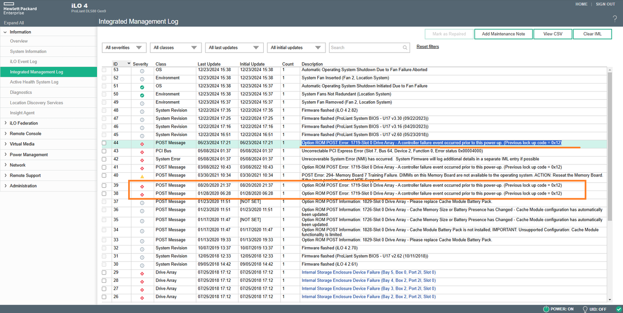623x313 pixels.
Task: Expand the Power Management menu section
Action: click(29, 155)
